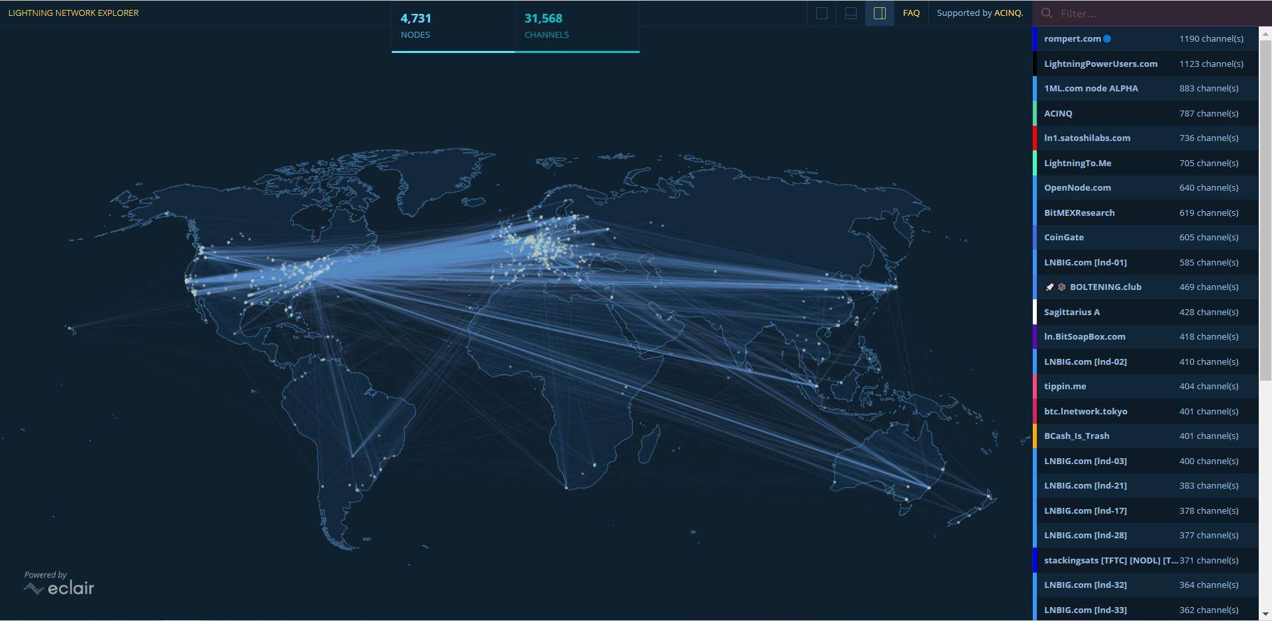The width and height of the screenshot is (1272, 621).
Task: Open the NODES tab
Action: (x=453, y=26)
